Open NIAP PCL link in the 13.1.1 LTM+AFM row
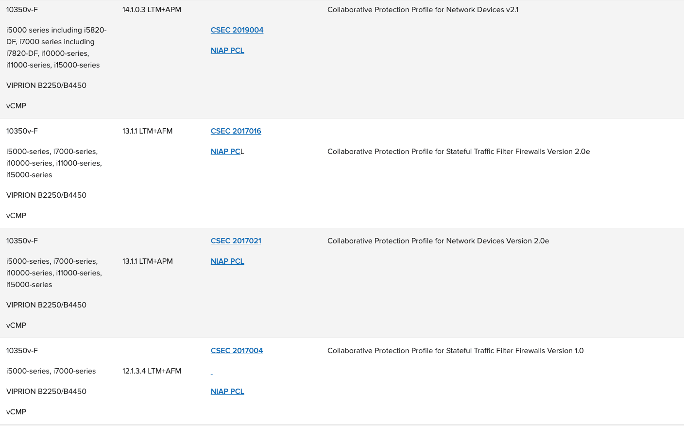684x426 pixels. (226, 151)
